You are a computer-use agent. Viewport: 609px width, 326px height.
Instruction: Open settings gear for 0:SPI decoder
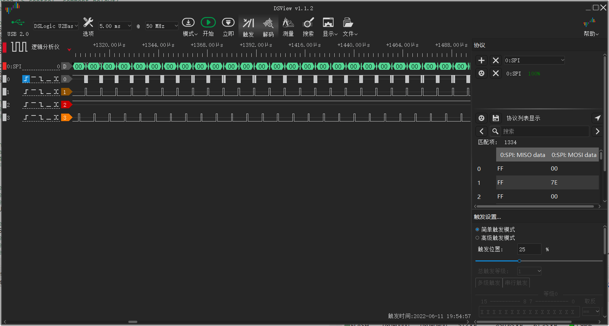point(481,73)
